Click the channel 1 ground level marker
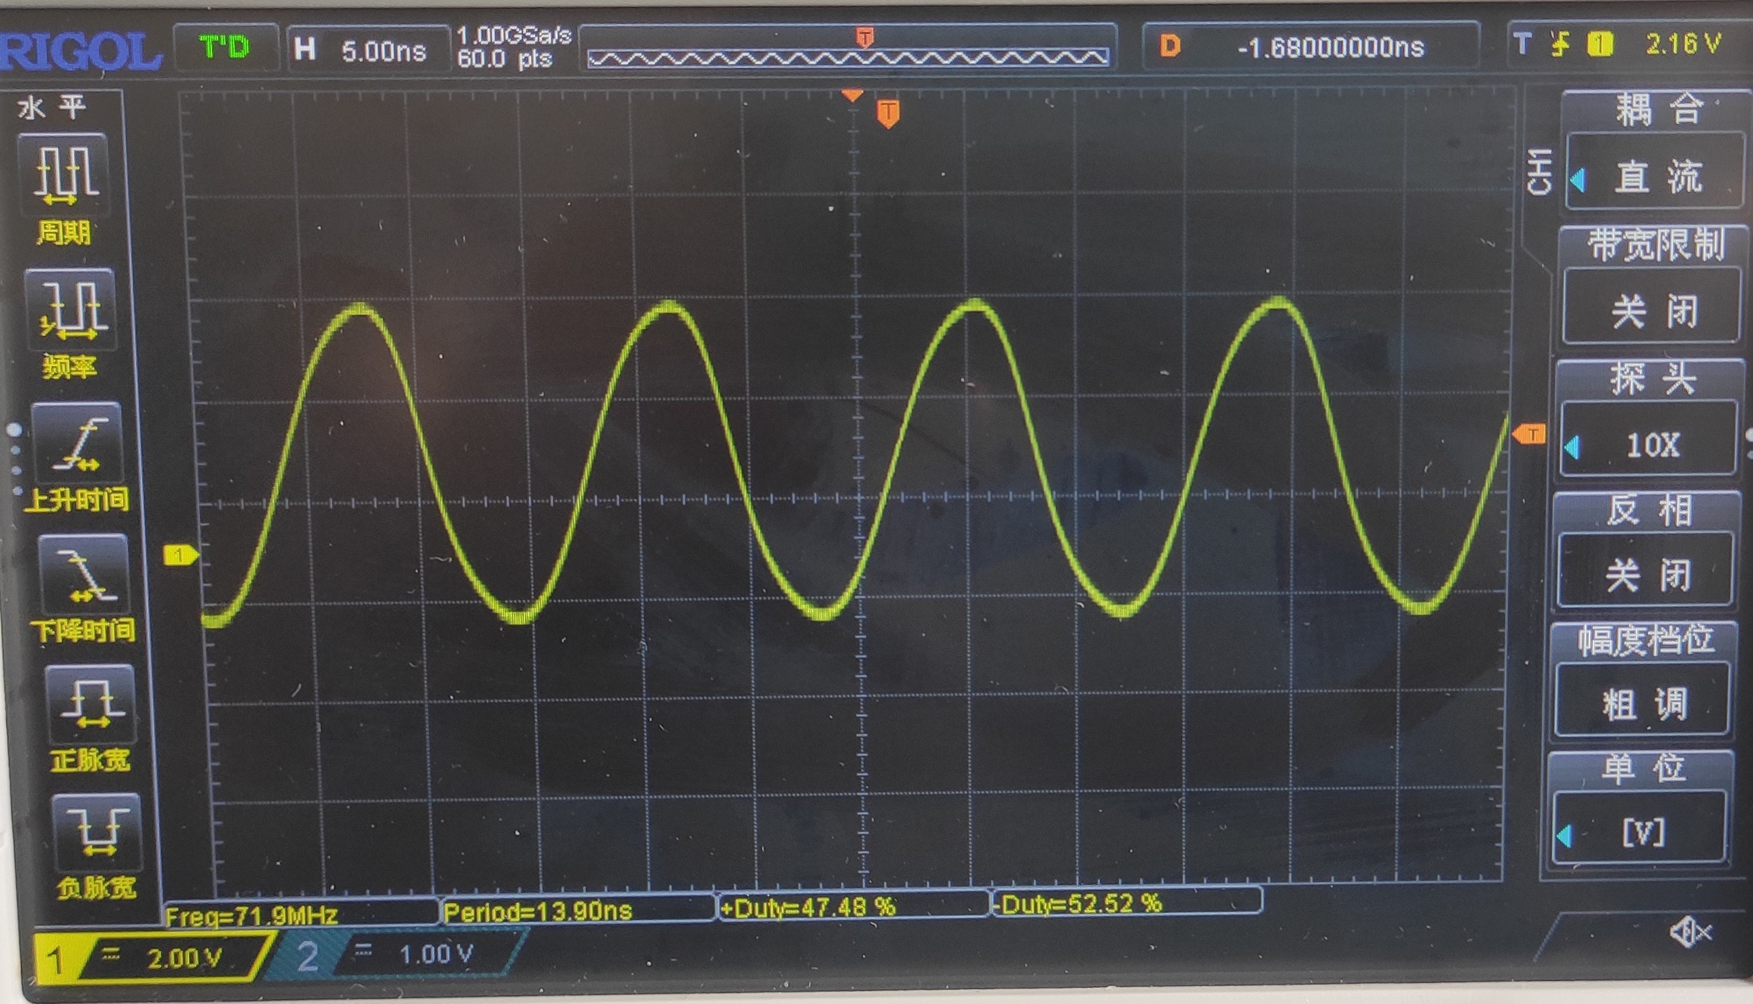Image resolution: width=1753 pixels, height=1004 pixels. (180, 555)
